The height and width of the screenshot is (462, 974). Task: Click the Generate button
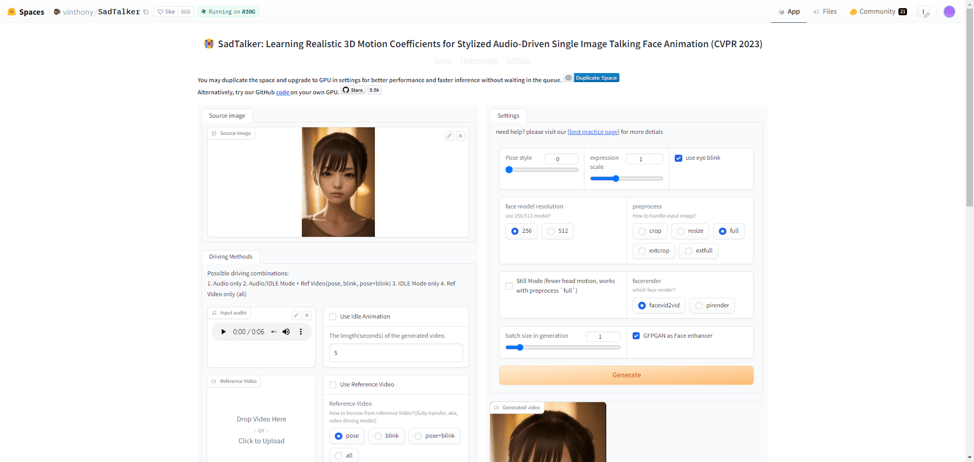tap(627, 375)
